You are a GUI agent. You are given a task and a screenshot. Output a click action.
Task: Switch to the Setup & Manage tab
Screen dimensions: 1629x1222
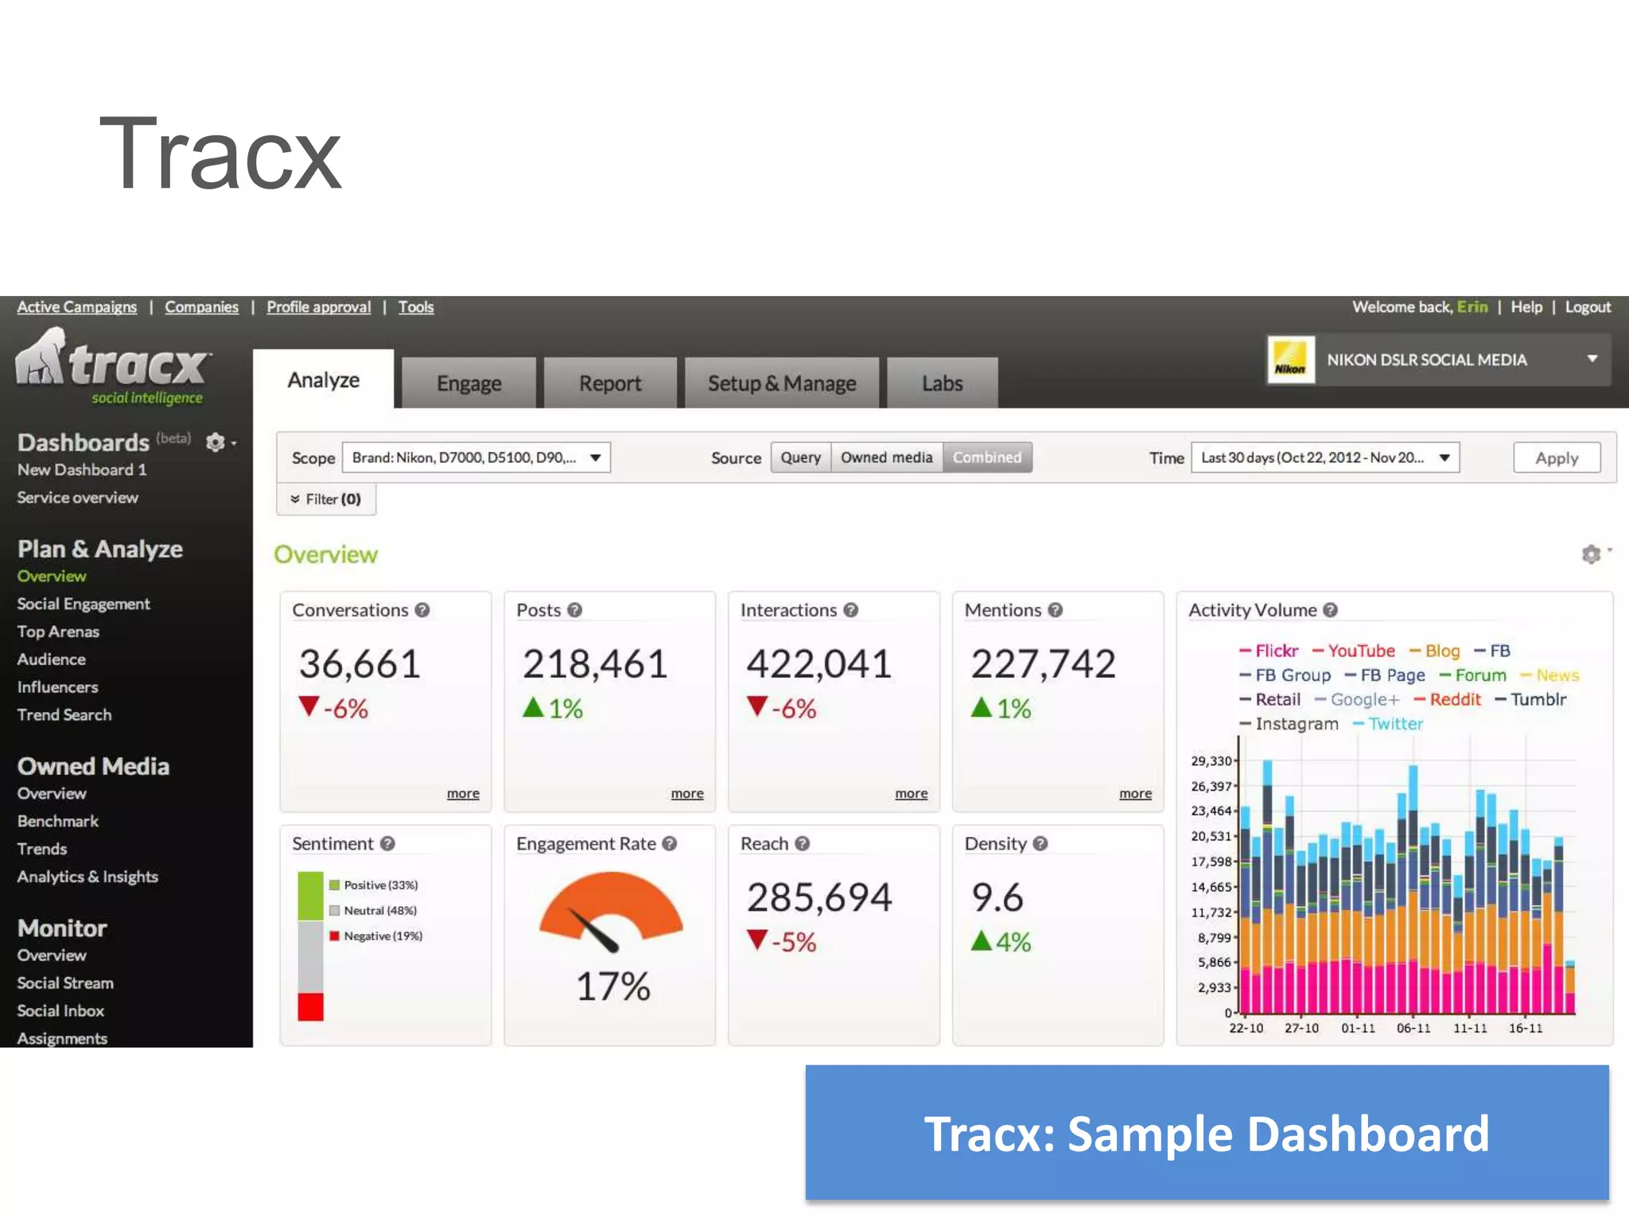pos(782,383)
